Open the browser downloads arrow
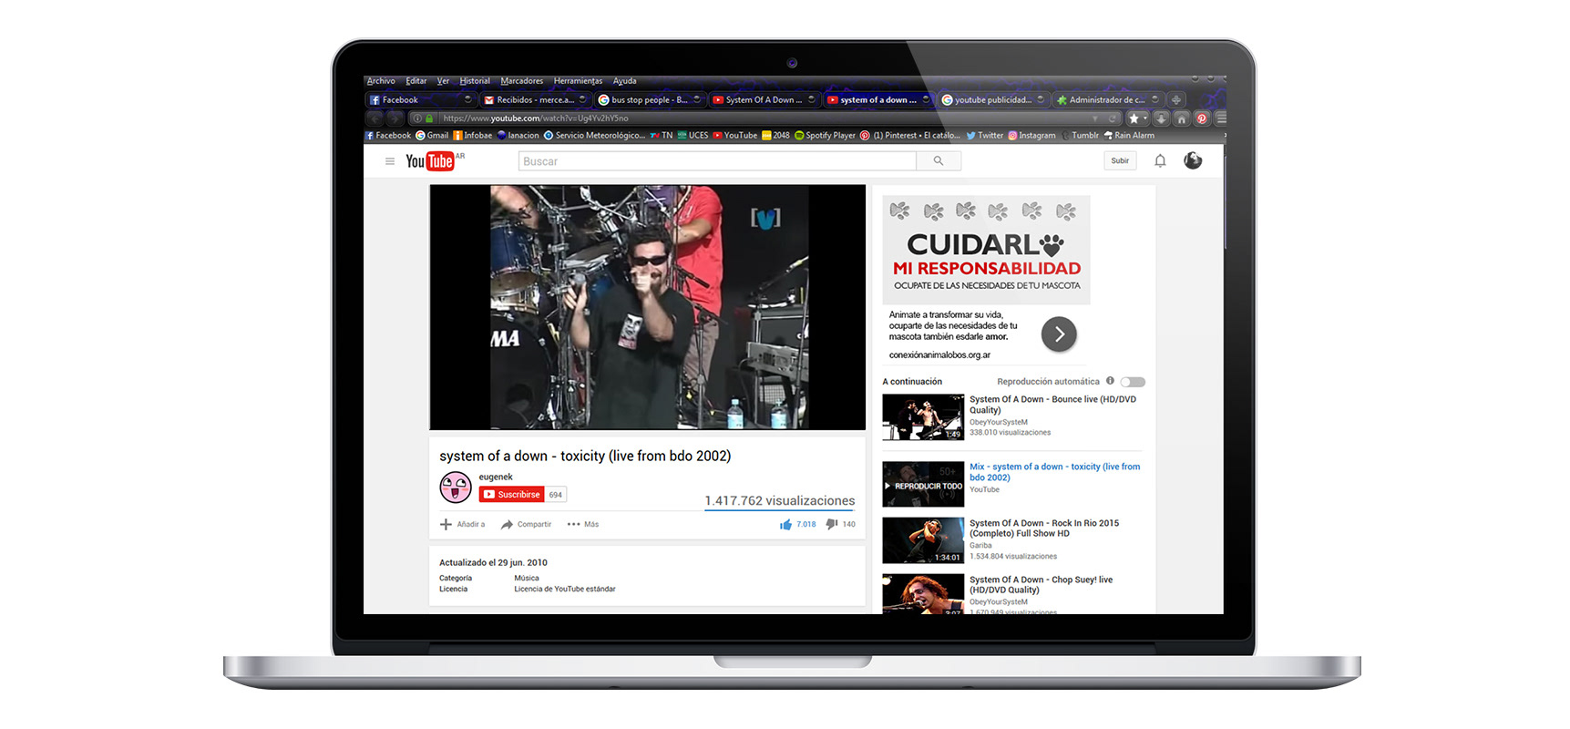Image resolution: width=1570 pixels, height=729 pixels. coord(1161,118)
